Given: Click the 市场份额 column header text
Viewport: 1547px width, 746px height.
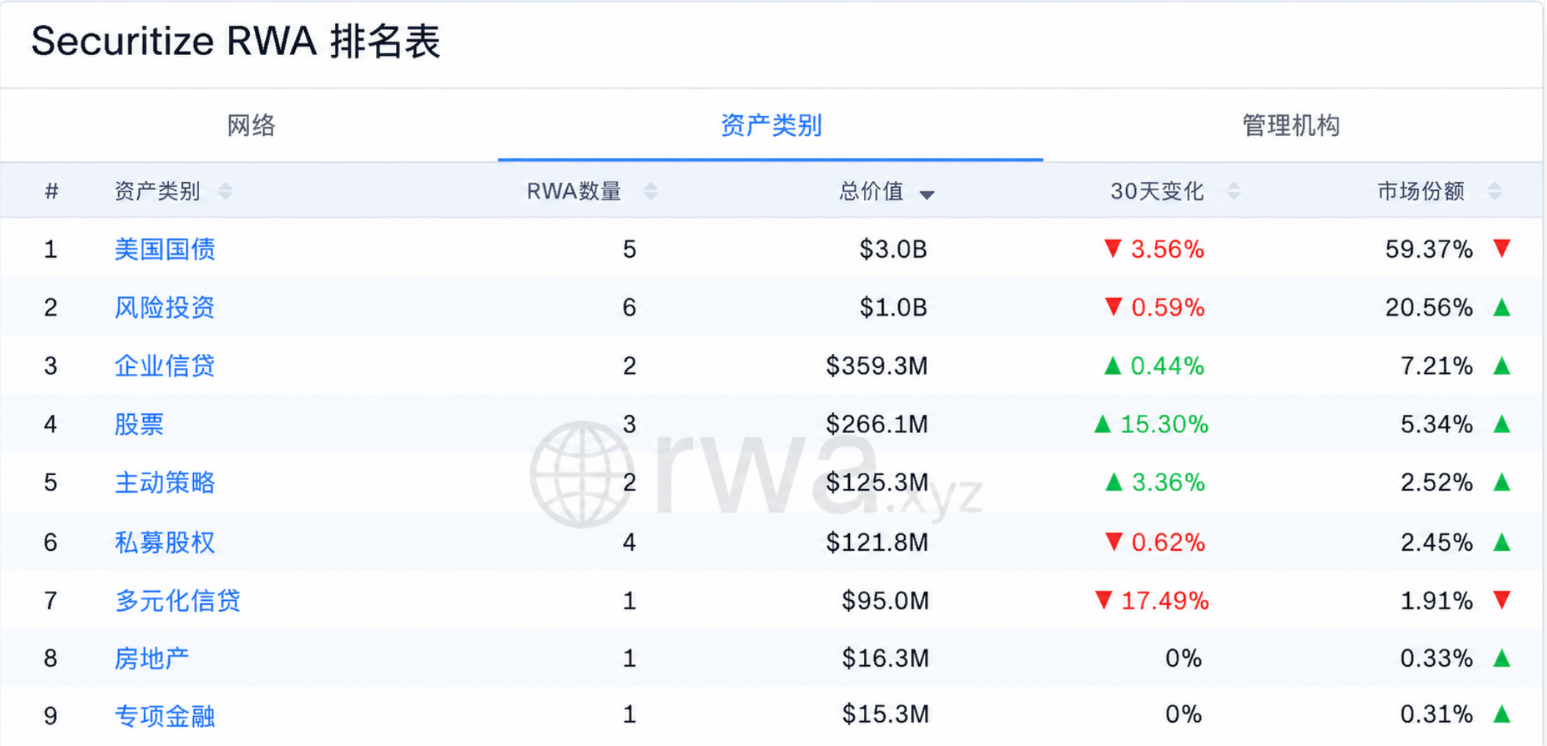Looking at the screenshot, I should [1421, 192].
